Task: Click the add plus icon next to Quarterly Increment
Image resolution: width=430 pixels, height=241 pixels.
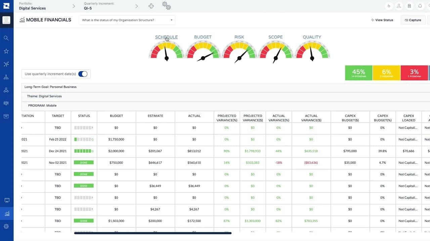Action: pos(151,6)
